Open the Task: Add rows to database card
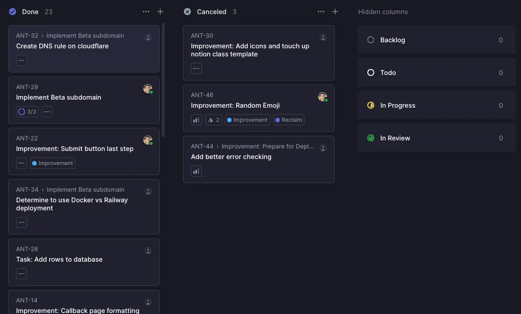Viewport: 521px width, 314px height. pyautogui.click(x=59, y=260)
